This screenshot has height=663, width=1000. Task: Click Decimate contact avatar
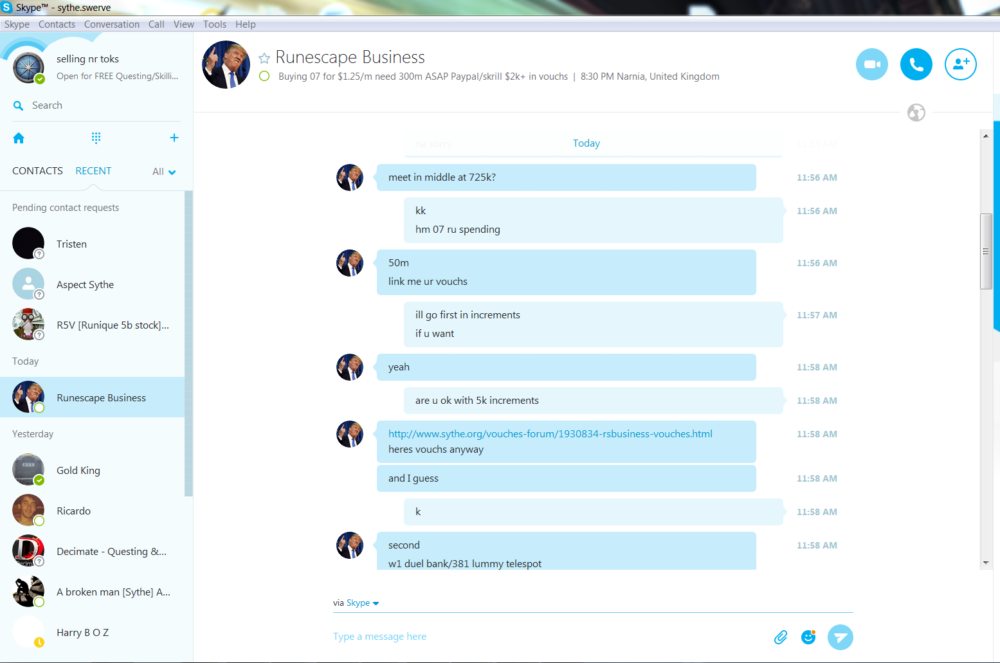(28, 551)
